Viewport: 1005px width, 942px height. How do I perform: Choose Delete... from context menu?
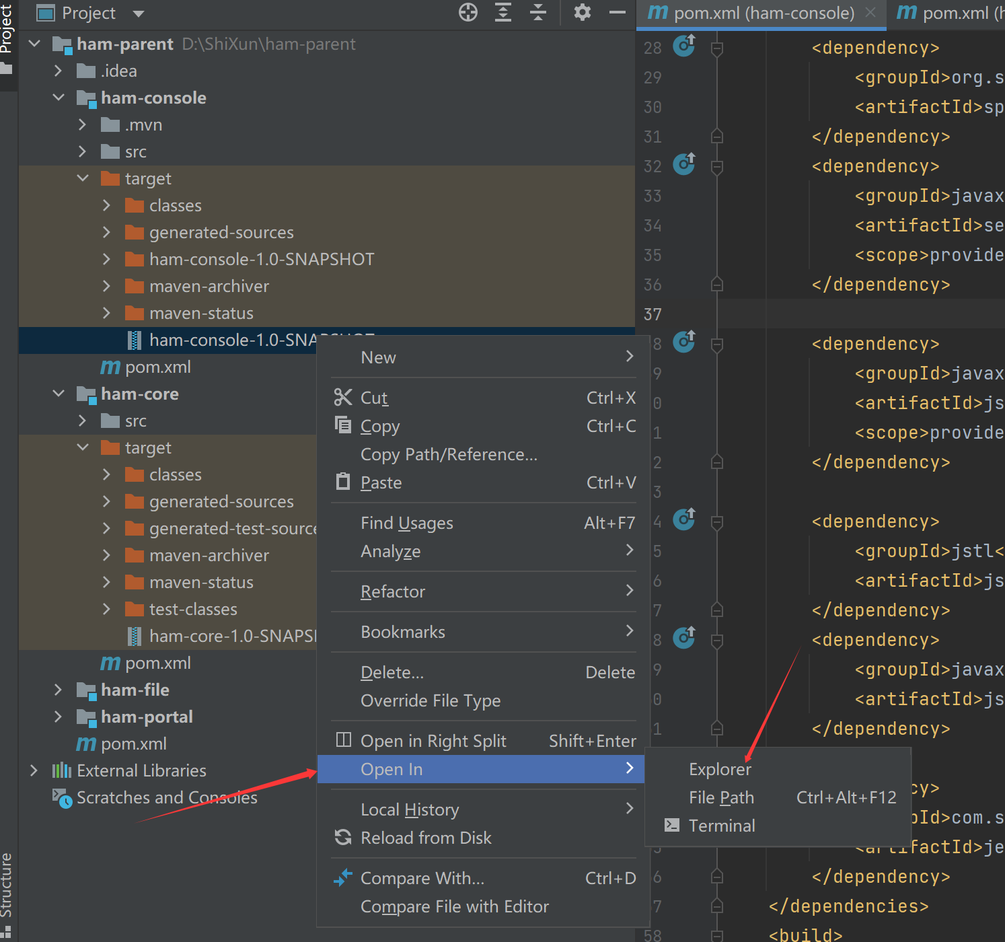click(x=483, y=672)
